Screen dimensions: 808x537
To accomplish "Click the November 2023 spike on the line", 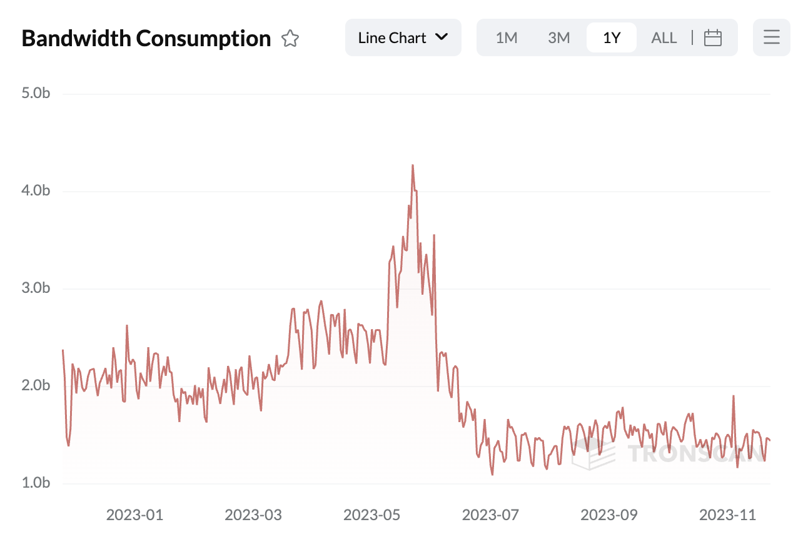I will pyautogui.click(x=733, y=396).
